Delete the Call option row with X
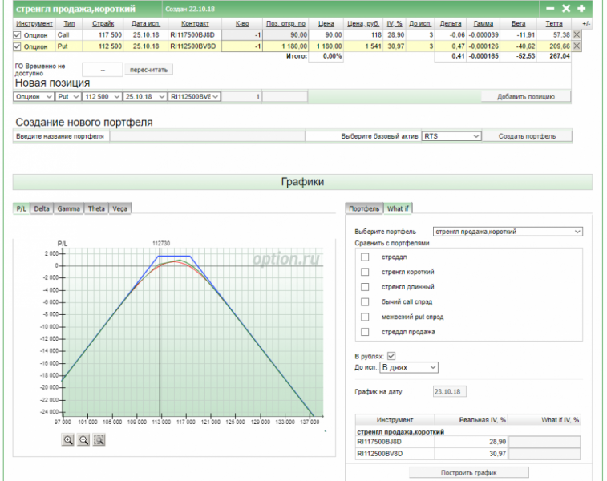This screenshot has height=481, width=607. 577,35
